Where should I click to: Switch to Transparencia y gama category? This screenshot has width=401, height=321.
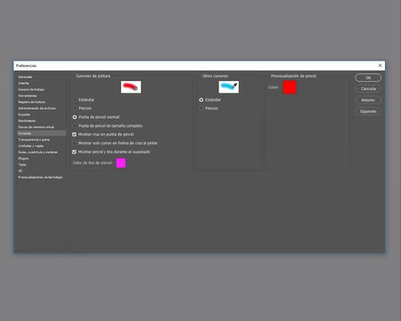[34, 140]
